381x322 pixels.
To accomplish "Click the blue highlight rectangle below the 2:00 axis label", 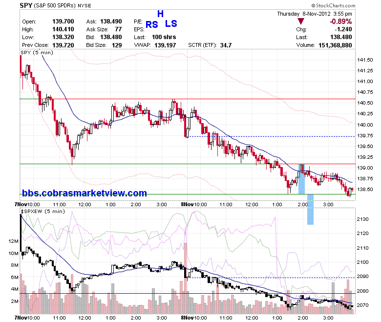I will [x=310, y=209].
